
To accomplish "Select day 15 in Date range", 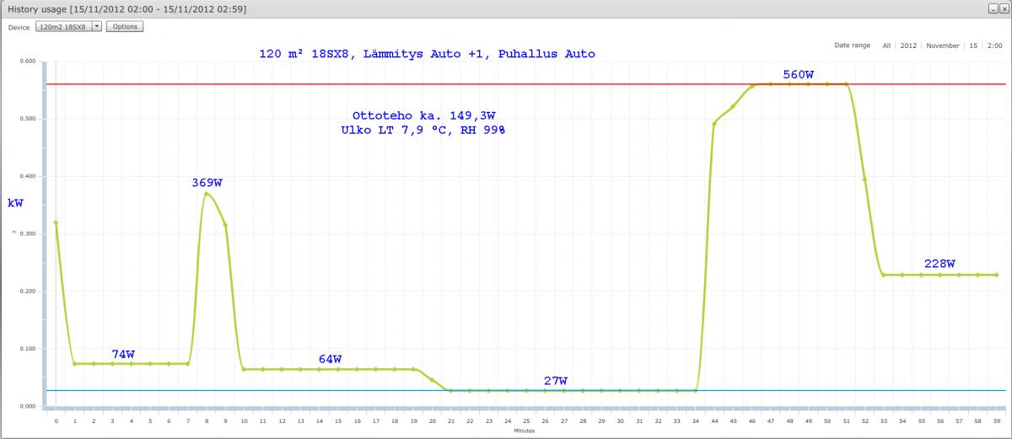I will point(974,46).
